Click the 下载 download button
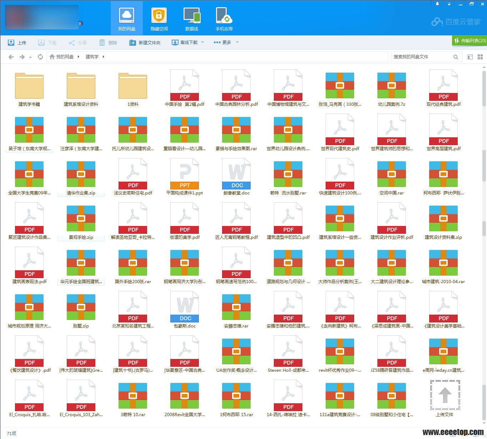The width and height of the screenshot is (487, 439). [x=47, y=43]
